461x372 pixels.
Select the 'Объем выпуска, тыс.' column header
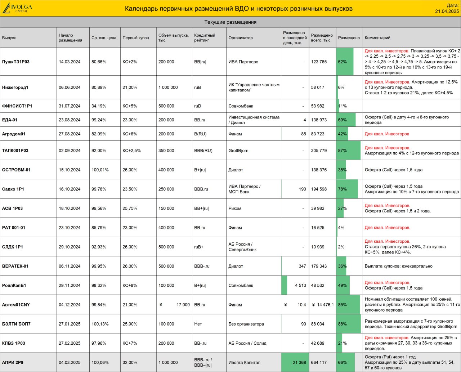point(174,38)
